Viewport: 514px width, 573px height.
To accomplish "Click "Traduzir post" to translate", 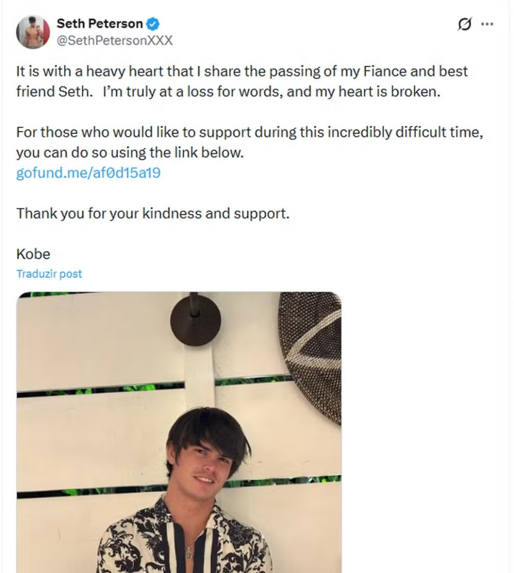I will point(49,274).
